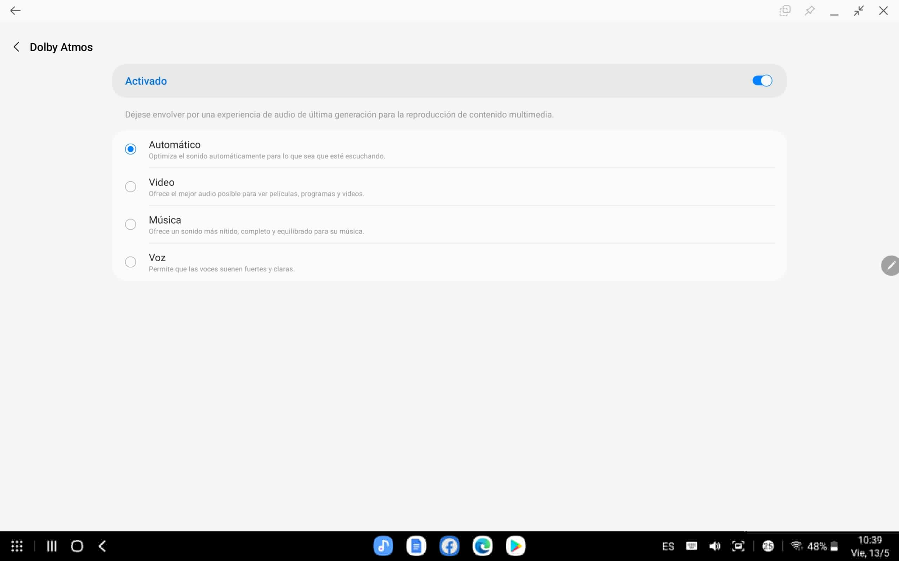
Task: Show recent apps with three-bars button
Action: point(52,546)
